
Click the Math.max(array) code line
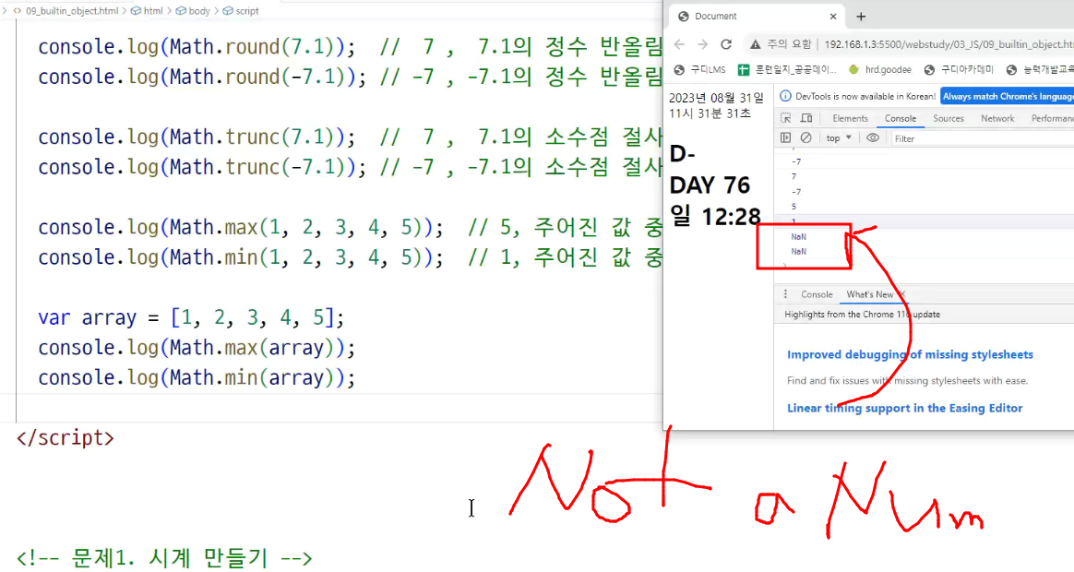[197, 348]
